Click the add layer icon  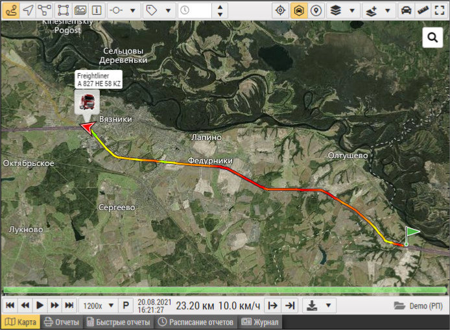tap(371, 10)
